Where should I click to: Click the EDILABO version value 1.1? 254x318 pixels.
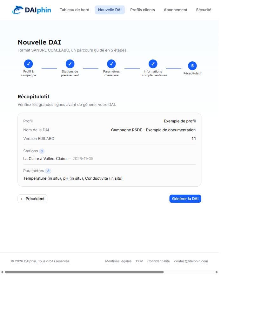(194, 139)
